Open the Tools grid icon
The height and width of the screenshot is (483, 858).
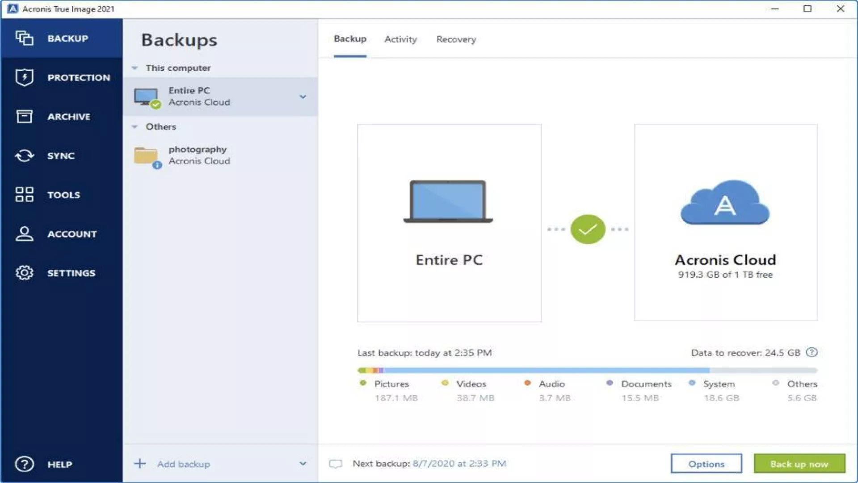click(x=24, y=195)
